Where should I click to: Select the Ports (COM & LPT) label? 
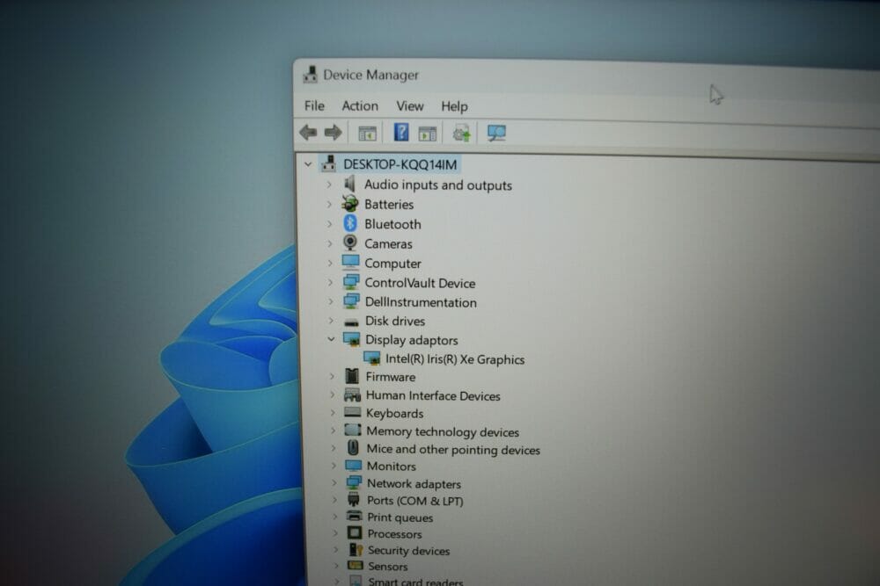[x=414, y=500]
